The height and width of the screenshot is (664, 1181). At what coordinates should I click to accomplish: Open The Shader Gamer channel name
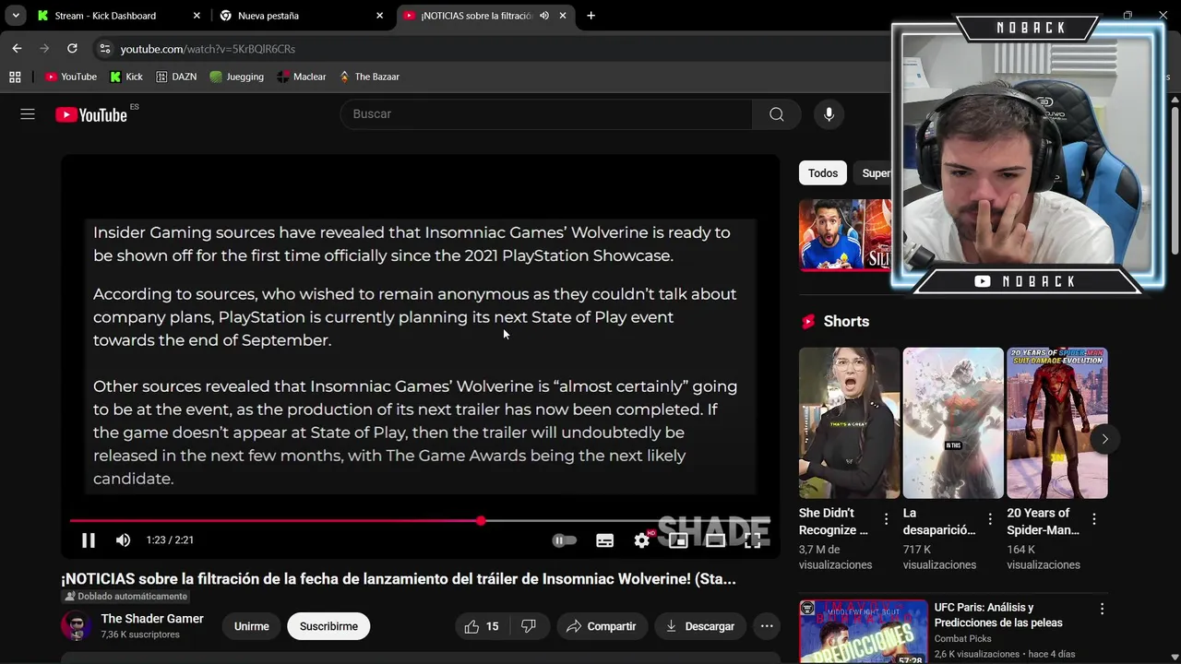pyautogui.click(x=152, y=619)
